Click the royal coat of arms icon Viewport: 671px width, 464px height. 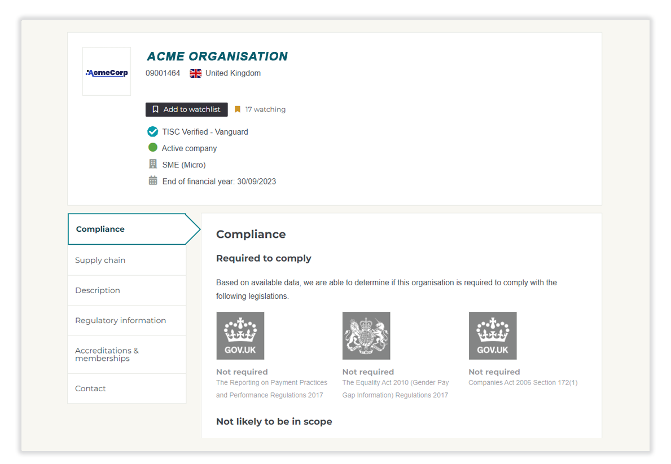tap(366, 335)
